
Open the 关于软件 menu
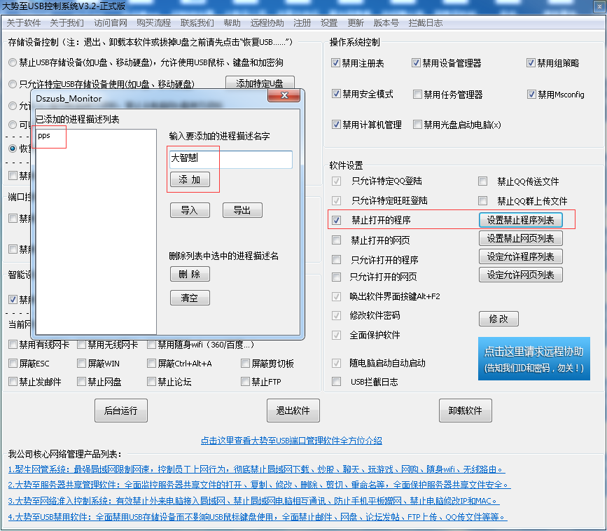click(x=24, y=22)
